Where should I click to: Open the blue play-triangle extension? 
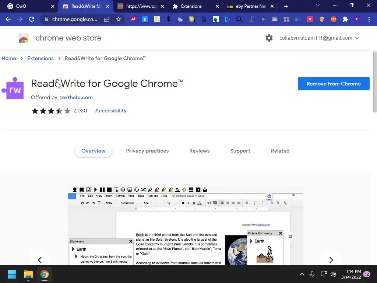pyautogui.click(x=228, y=19)
